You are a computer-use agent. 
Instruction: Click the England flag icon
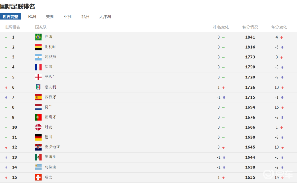point(38,77)
